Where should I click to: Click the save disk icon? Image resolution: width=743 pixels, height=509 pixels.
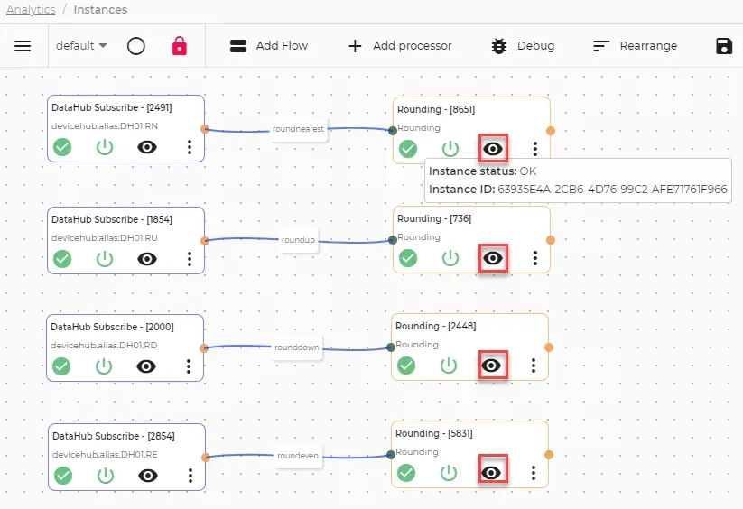(723, 46)
